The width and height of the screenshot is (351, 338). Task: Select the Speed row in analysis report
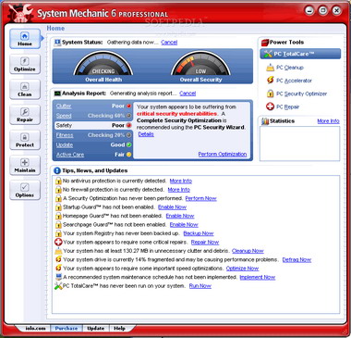(x=93, y=116)
